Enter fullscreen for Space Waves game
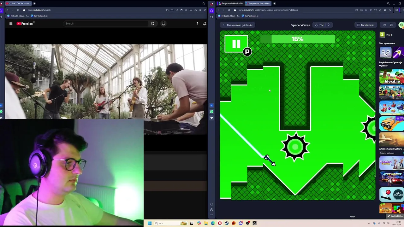404x227 pixels. 391,25
